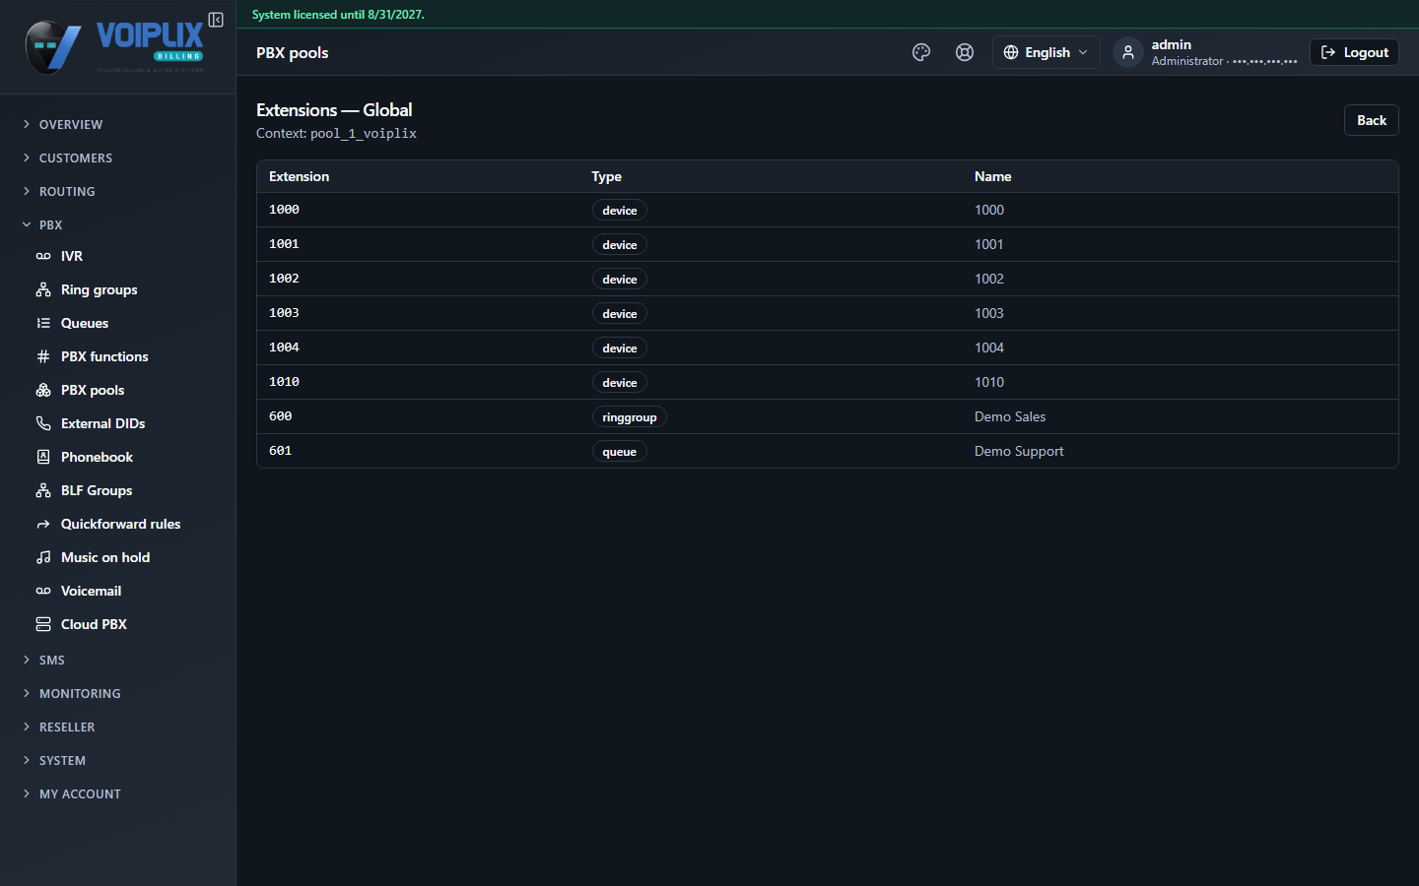Select extension 600 cell

[280, 416]
